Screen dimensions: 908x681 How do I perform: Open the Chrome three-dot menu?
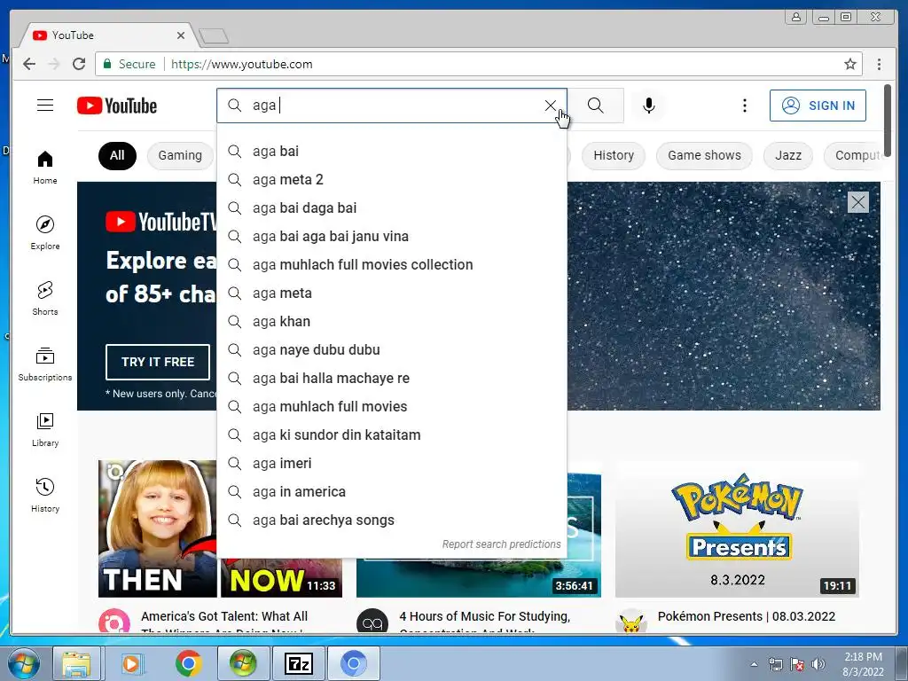pos(879,64)
